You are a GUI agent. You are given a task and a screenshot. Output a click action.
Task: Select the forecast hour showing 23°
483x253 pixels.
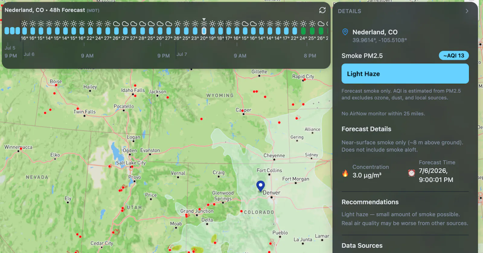coord(195,31)
